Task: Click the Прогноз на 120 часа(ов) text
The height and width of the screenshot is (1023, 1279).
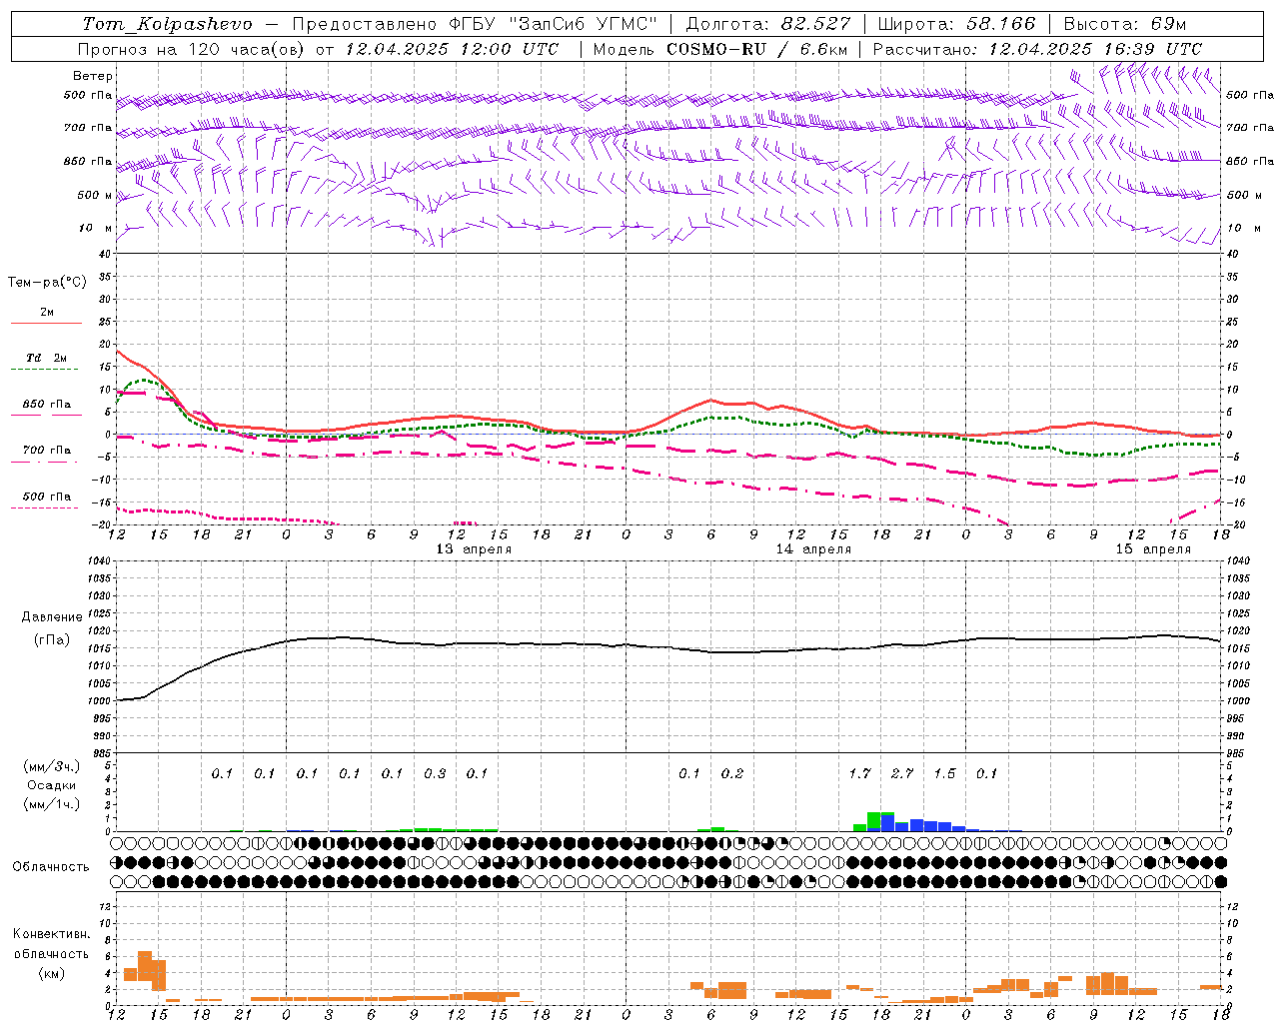Action: (191, 49)
